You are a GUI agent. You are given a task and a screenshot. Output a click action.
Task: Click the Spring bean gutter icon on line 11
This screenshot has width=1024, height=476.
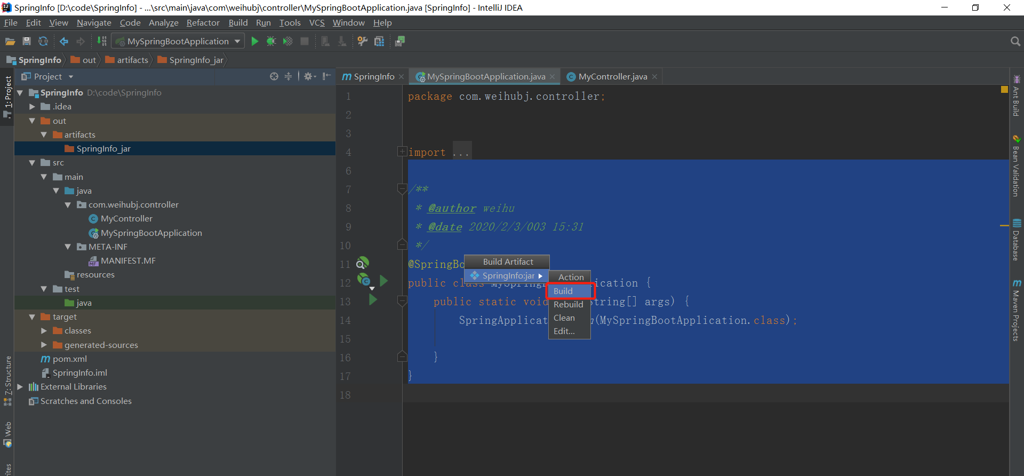(x=362, y=263)
